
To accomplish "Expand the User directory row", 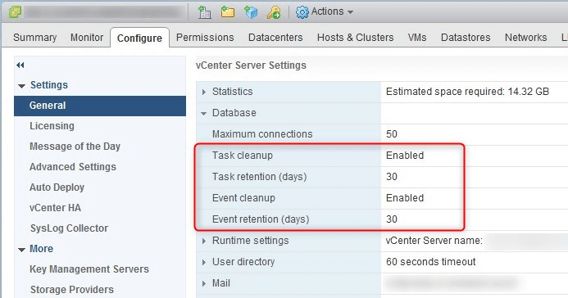I will click(x=204, y=262).
